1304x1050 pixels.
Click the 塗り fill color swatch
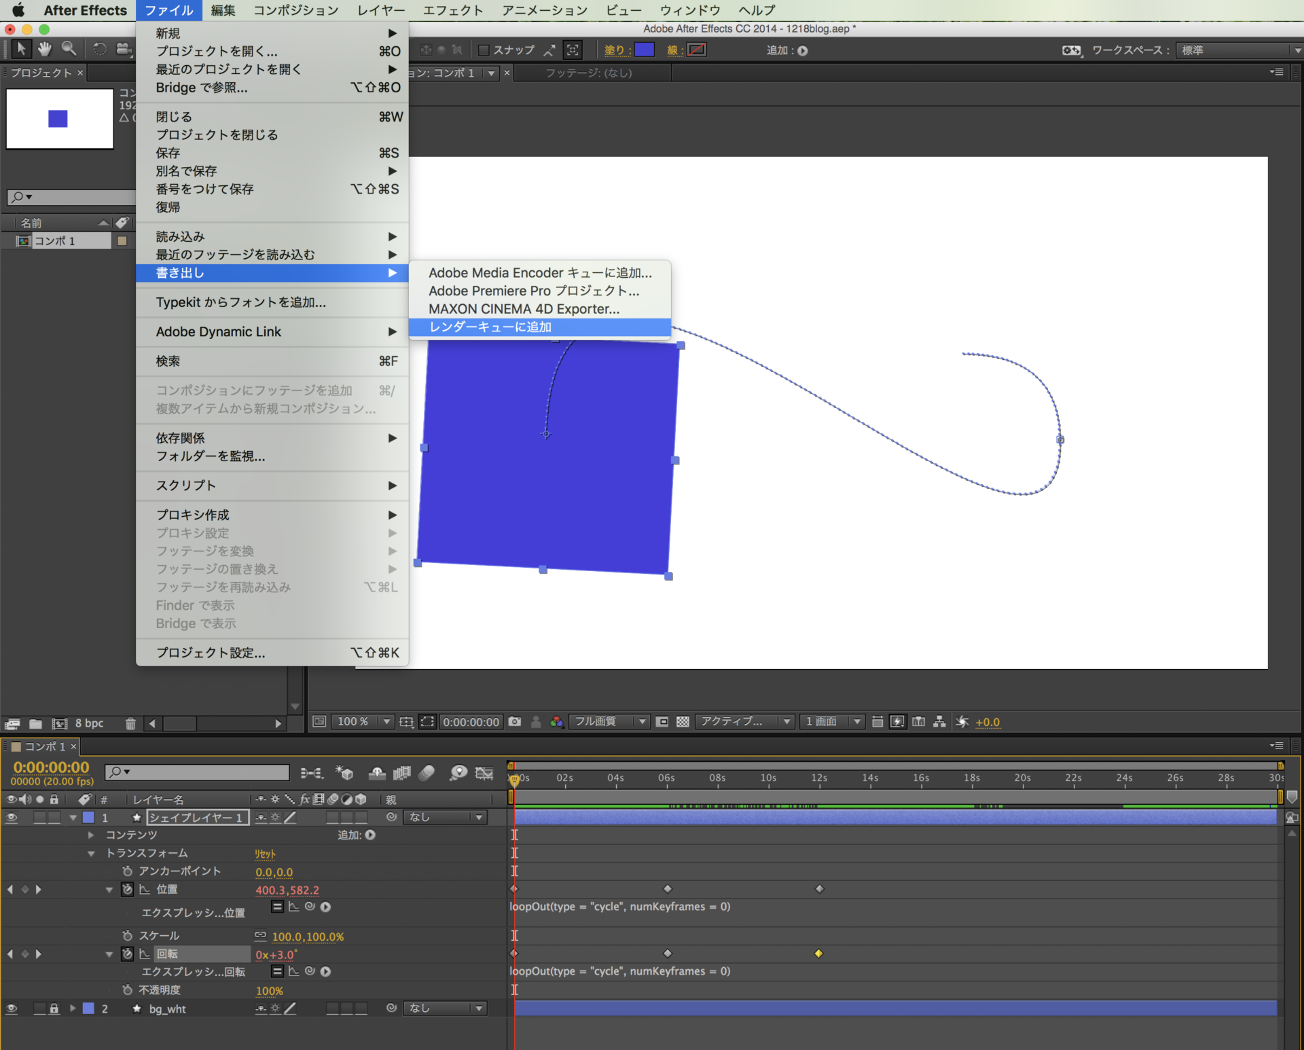point(644,50)
